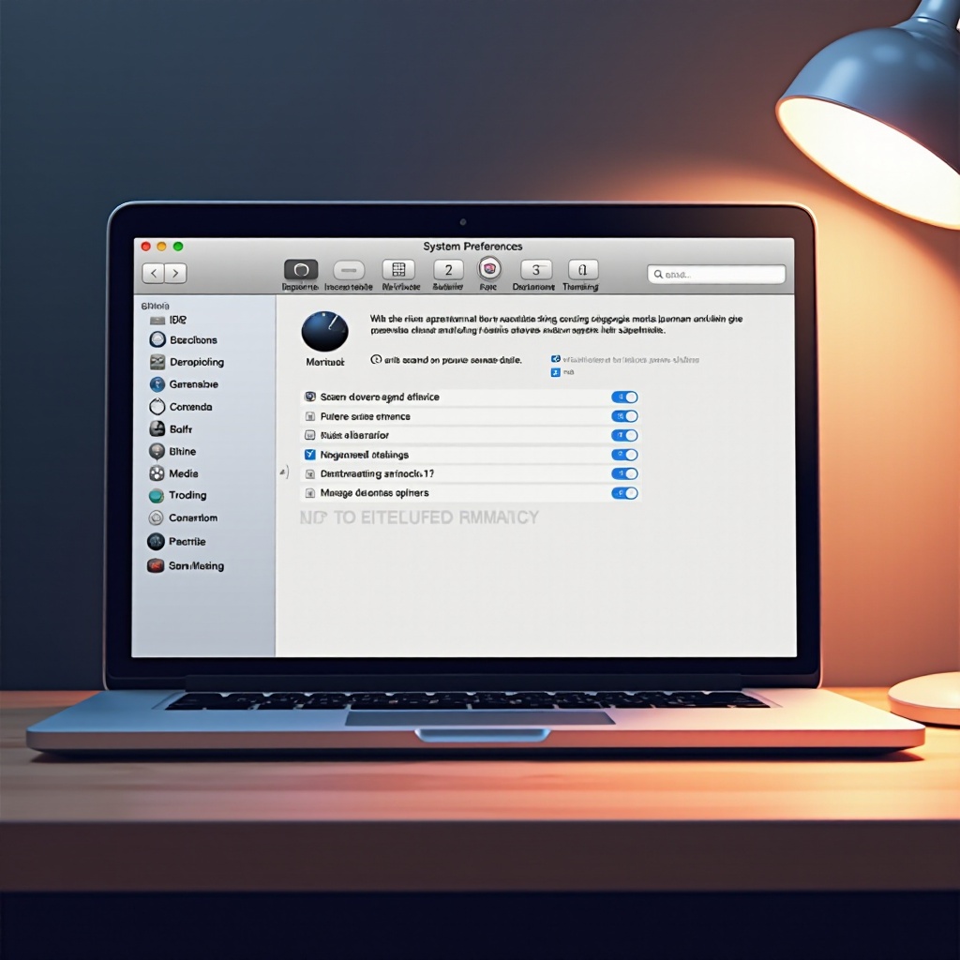Click the small arrow left of Dentrreasting row

pyautogui.click(x=283, y=472)
